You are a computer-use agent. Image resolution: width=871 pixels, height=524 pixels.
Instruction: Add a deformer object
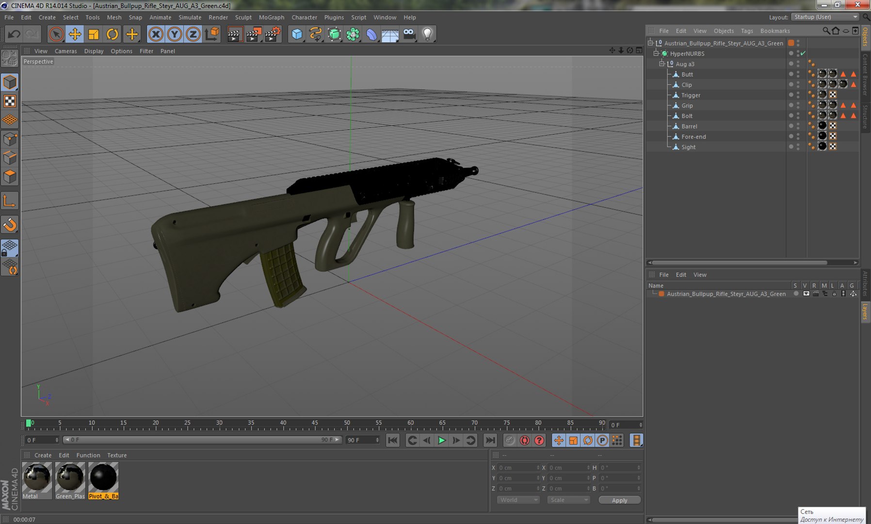point(371,34)
